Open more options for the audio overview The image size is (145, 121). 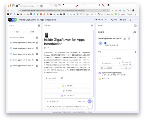point(133,38)
